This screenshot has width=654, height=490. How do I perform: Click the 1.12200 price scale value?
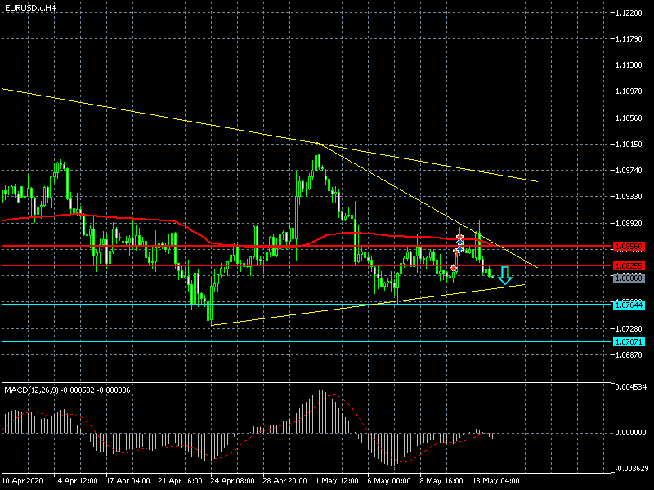(632, 13)
